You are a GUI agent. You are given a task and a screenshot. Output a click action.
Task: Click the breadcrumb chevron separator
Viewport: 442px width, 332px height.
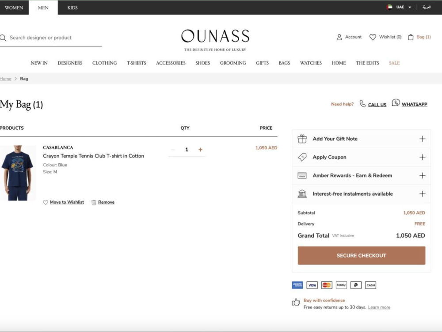[x=15, y=79]
